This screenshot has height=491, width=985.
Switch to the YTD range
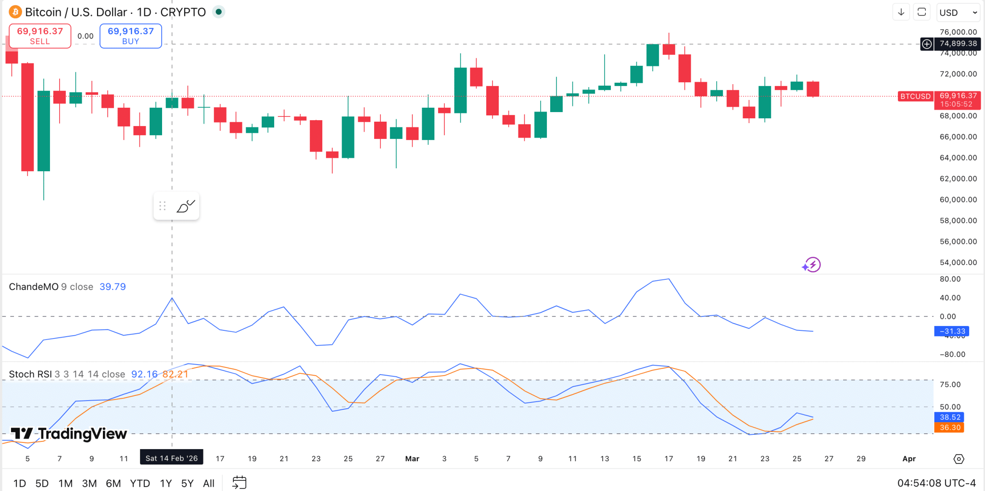[140, 483]
